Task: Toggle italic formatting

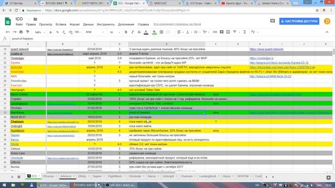Action: [x=132, y=32]
